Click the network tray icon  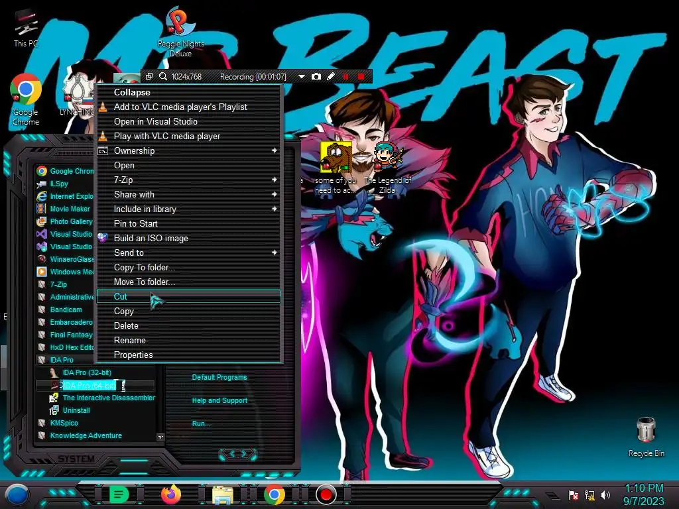click(589, 494)
